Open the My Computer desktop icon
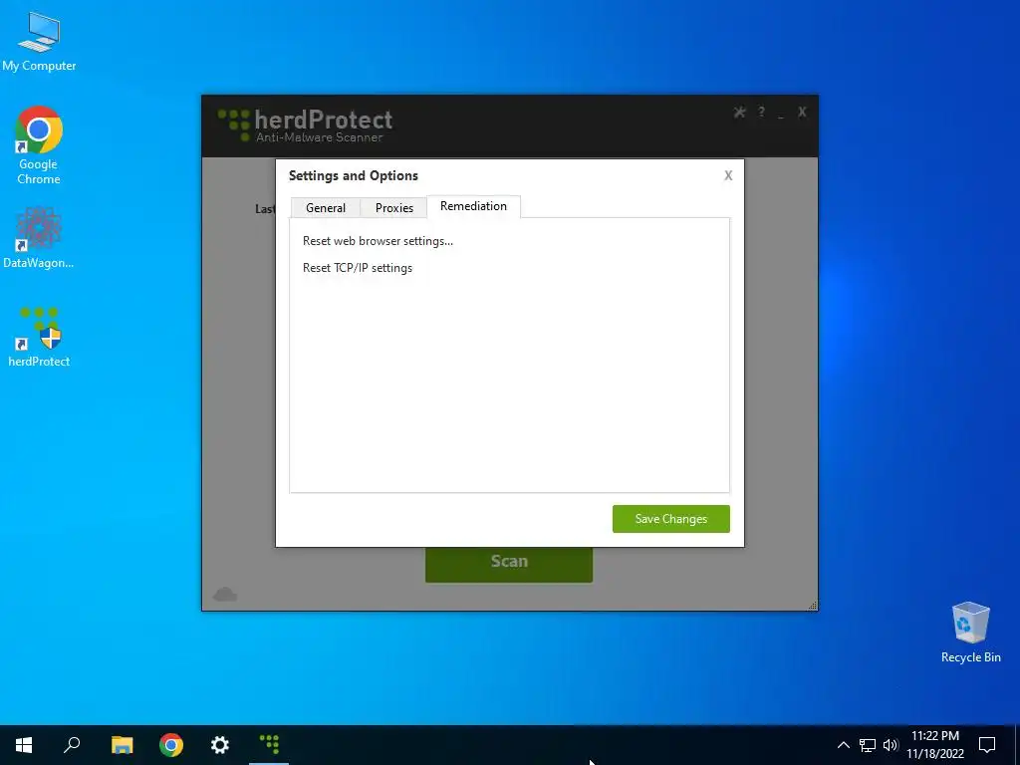 click(39, 41)
